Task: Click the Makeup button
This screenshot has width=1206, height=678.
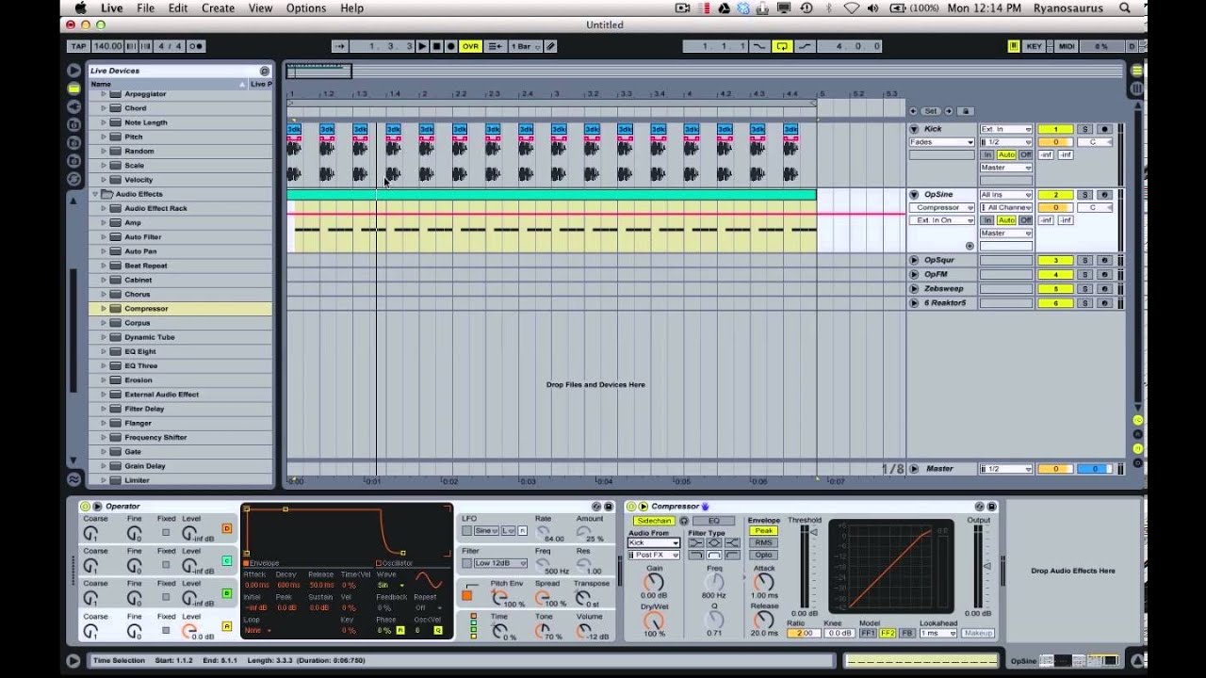Action: pyautogui.click(x=978, y=634)
